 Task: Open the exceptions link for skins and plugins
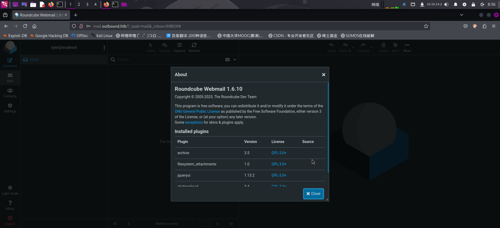click(194, 122)
